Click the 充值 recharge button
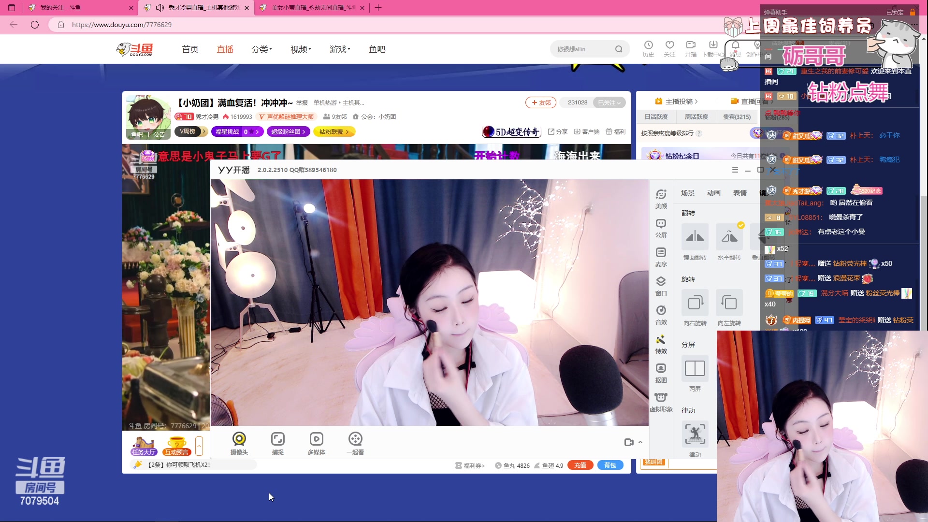 point(580,465)
